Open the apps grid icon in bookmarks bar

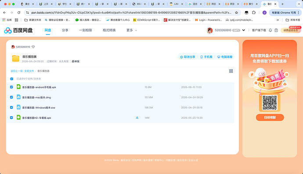16,20
